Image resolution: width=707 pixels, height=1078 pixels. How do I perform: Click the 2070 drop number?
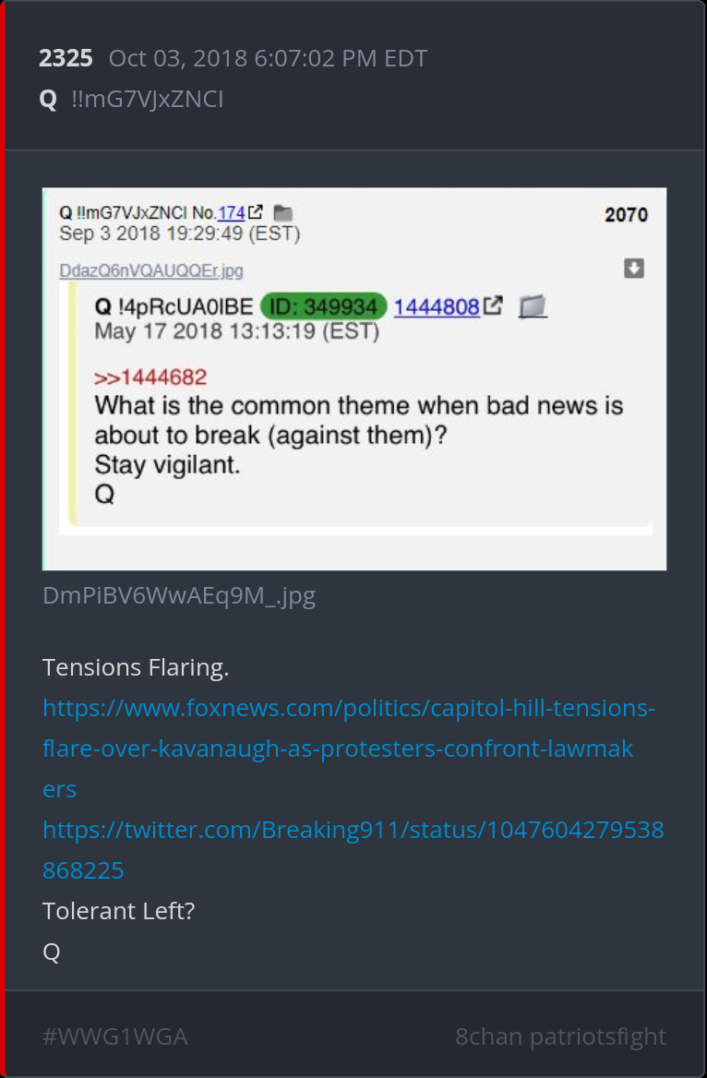pyautogui.click(x=626, y=215)
